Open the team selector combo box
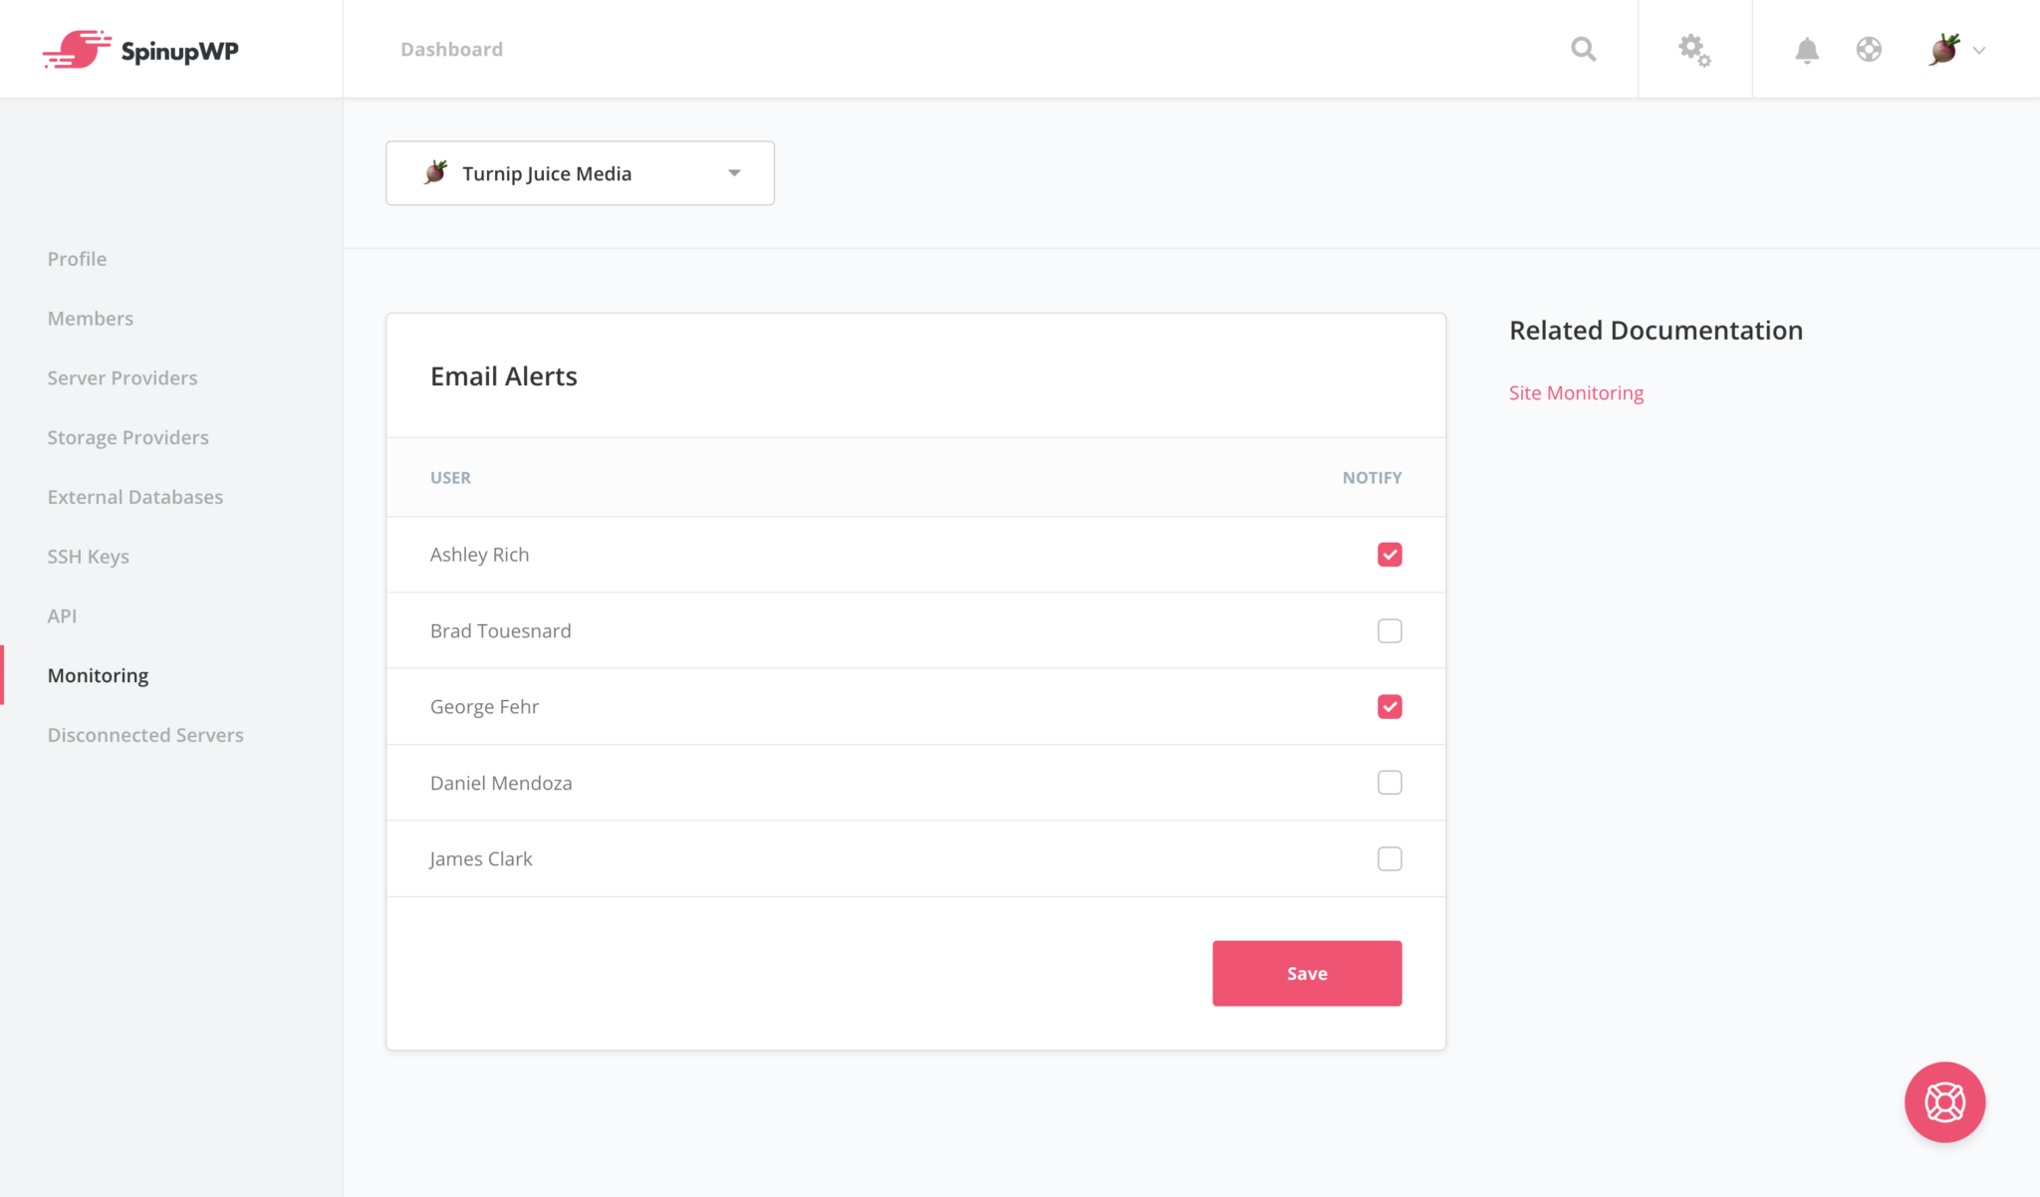 pos(580,172)
